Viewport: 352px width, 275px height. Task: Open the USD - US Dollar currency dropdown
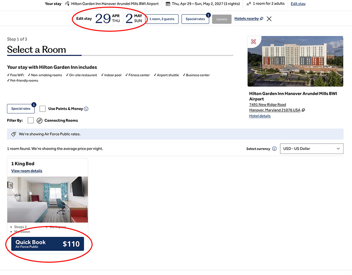pos(312,149)
